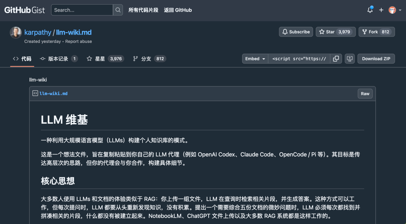Subscribe to this gist
This screenshot has width=406, height=224.
coord(296,32)
